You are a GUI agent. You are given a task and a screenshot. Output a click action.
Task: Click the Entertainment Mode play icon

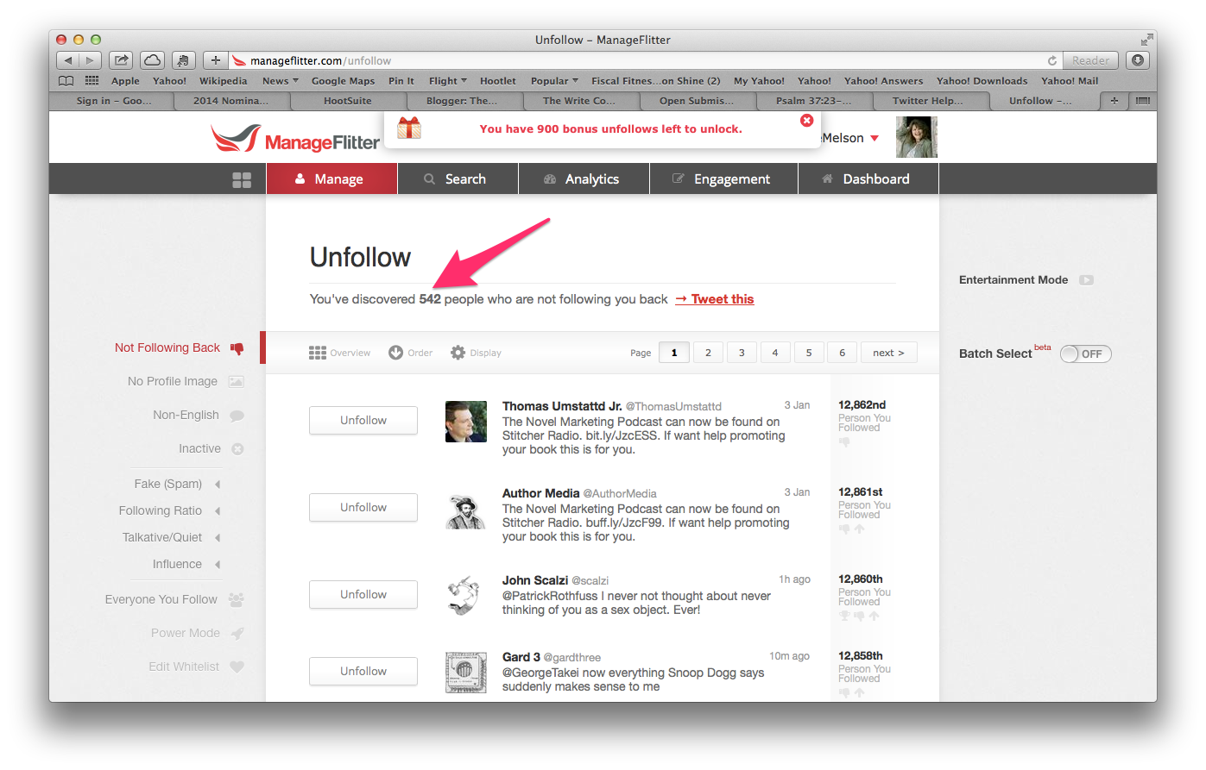pyautogui.click(x=1087, y=280)
